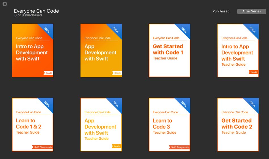269x159 pixels.
Task: Click the Everyone Can Code series title
Action: click(x=36, y=11)
